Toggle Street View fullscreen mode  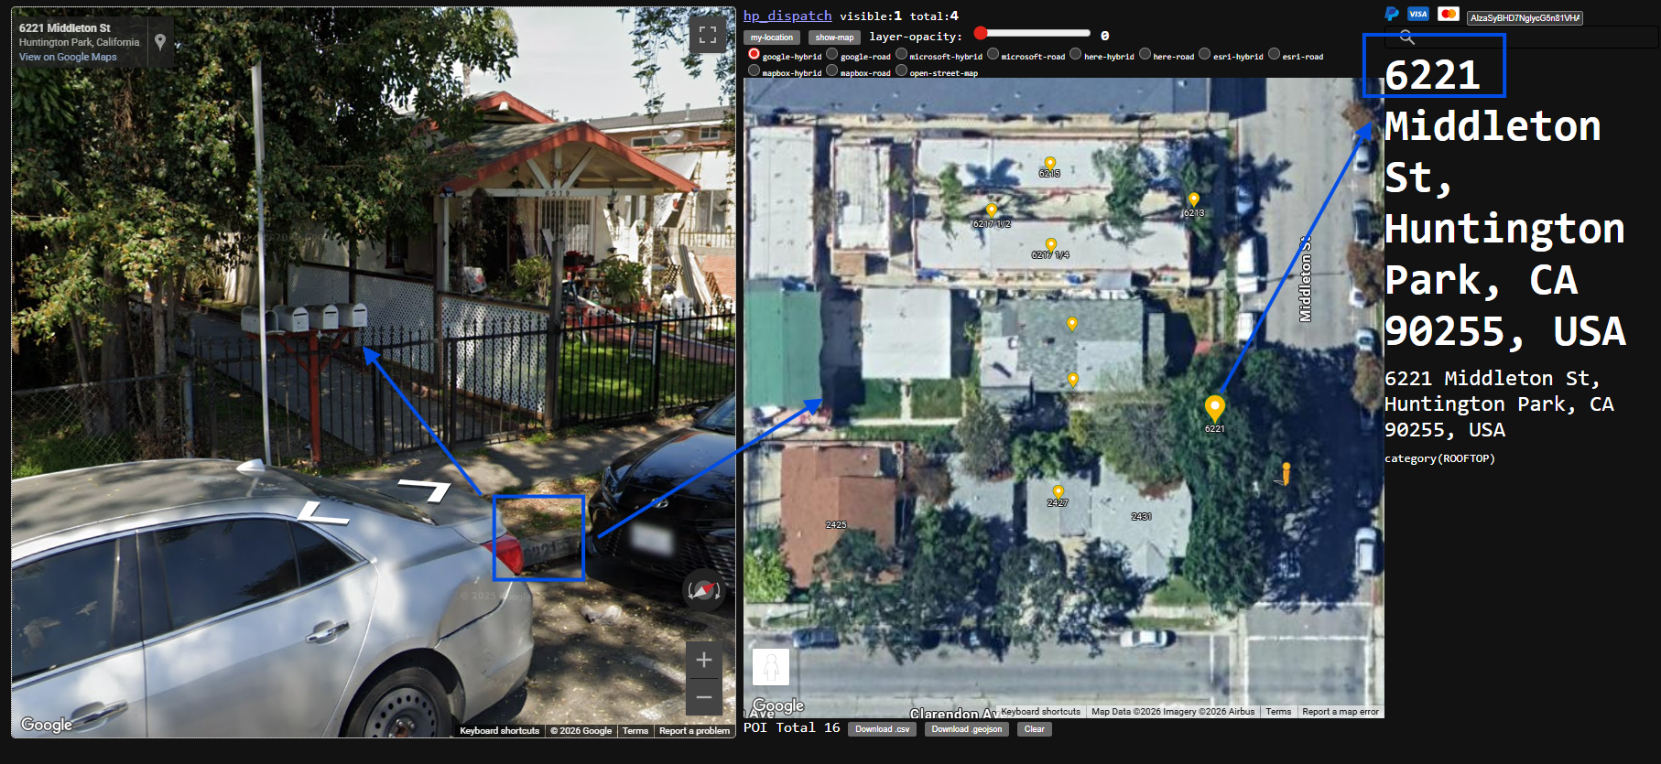[x=707, y=36]
